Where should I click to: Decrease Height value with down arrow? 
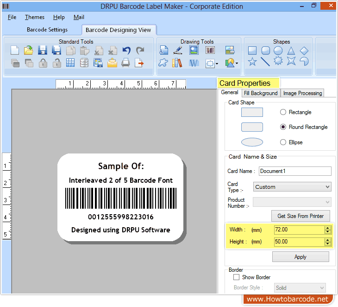(328, 244)
